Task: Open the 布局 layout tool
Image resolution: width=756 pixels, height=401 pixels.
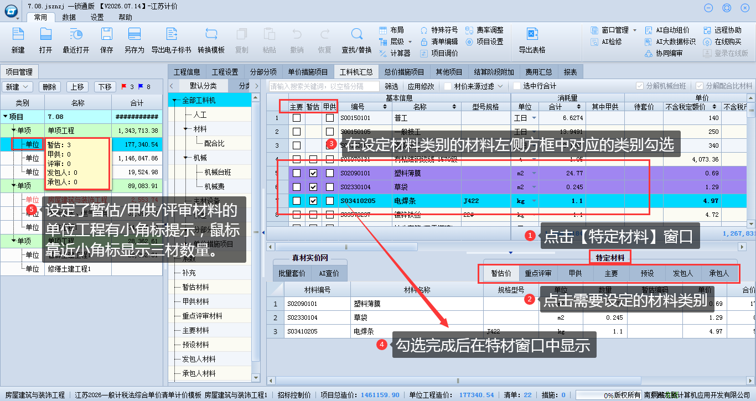Action: click(x=392, y=30)
